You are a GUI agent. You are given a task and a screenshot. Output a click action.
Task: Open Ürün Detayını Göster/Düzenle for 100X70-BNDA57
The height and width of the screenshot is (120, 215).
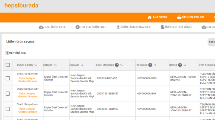click(28, 80)
